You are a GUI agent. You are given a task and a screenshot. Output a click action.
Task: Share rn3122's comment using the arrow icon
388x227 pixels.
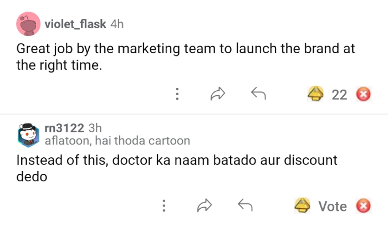[205, 206]
